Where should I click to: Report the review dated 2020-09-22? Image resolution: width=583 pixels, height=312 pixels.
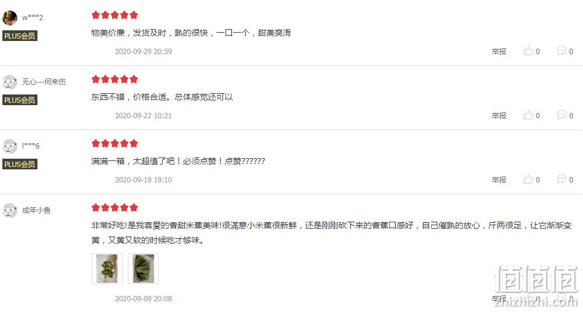point(499,115)
